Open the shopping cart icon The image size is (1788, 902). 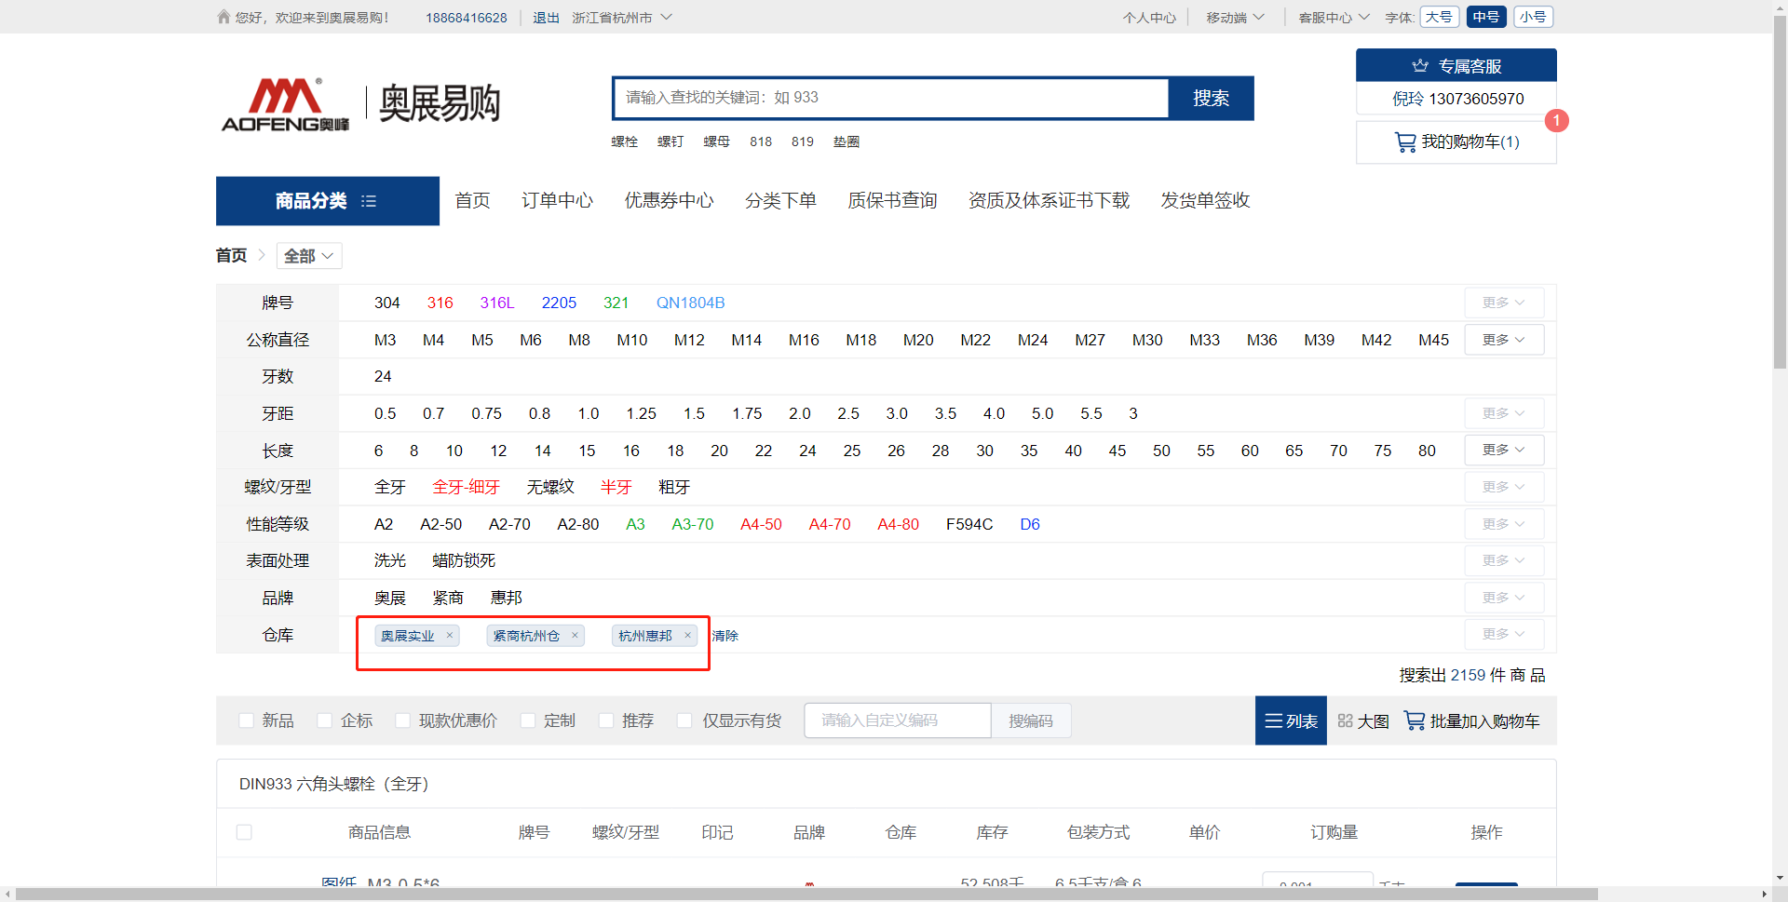tap(1404, 141)
